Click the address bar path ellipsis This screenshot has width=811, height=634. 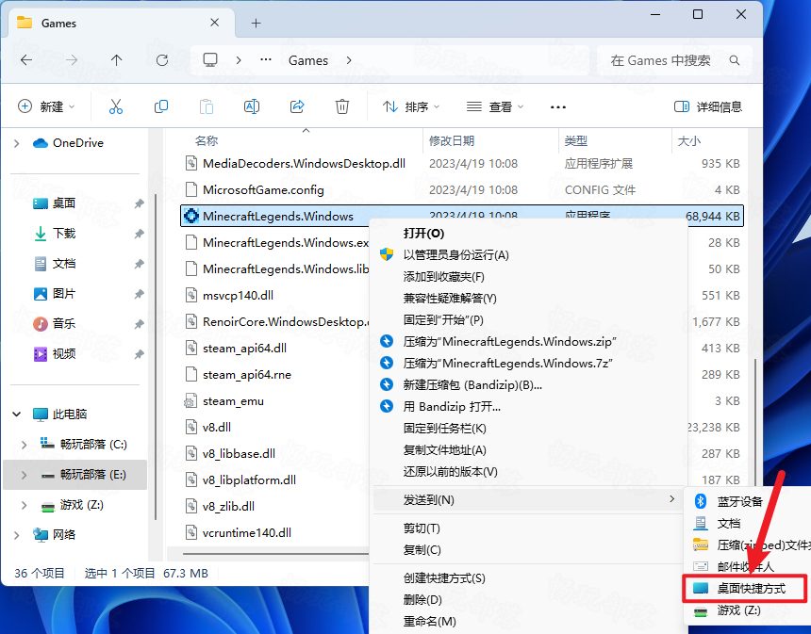[266, 60]
